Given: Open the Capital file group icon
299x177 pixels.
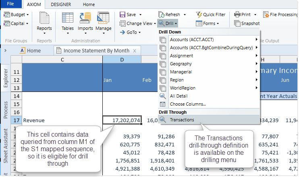Looking at the screenshot, I should point(7,24).
